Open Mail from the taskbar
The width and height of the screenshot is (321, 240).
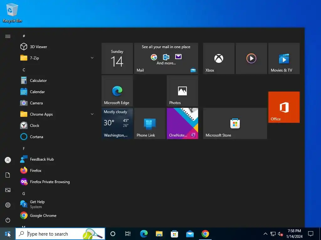click(190, 234)
